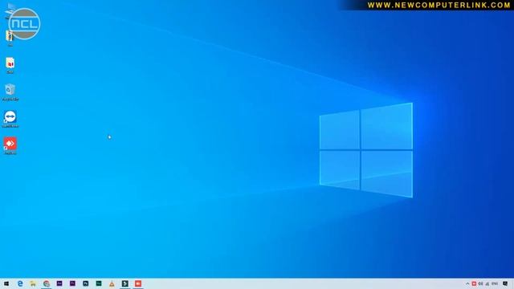Switch to Google Chrome in the taskbar

[47, 283]
